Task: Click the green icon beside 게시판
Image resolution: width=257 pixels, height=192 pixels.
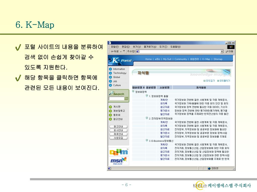Action: (x=110, y=107)
